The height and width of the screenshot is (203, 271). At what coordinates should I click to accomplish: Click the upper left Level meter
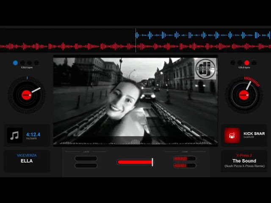point(86,159)
